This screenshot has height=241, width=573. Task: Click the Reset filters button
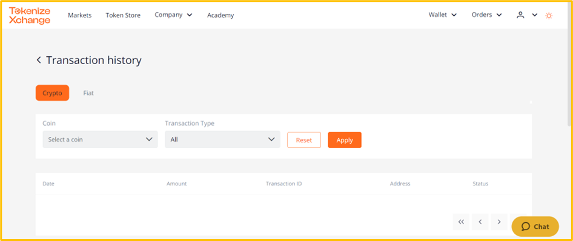click(304, 140)
